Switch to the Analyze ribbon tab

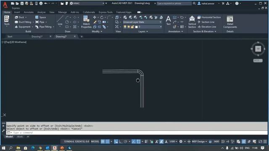click(x=41, y=12)
